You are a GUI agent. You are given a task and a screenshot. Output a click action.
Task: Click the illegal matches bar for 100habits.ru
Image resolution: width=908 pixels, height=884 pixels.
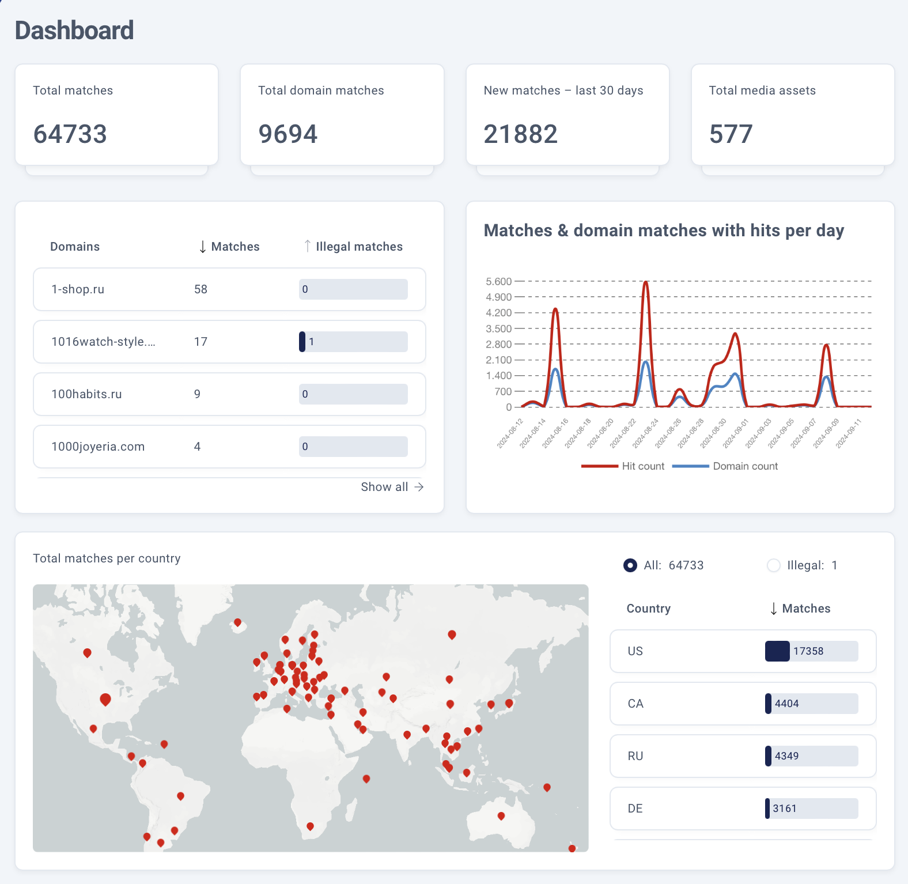pos(353,394)
